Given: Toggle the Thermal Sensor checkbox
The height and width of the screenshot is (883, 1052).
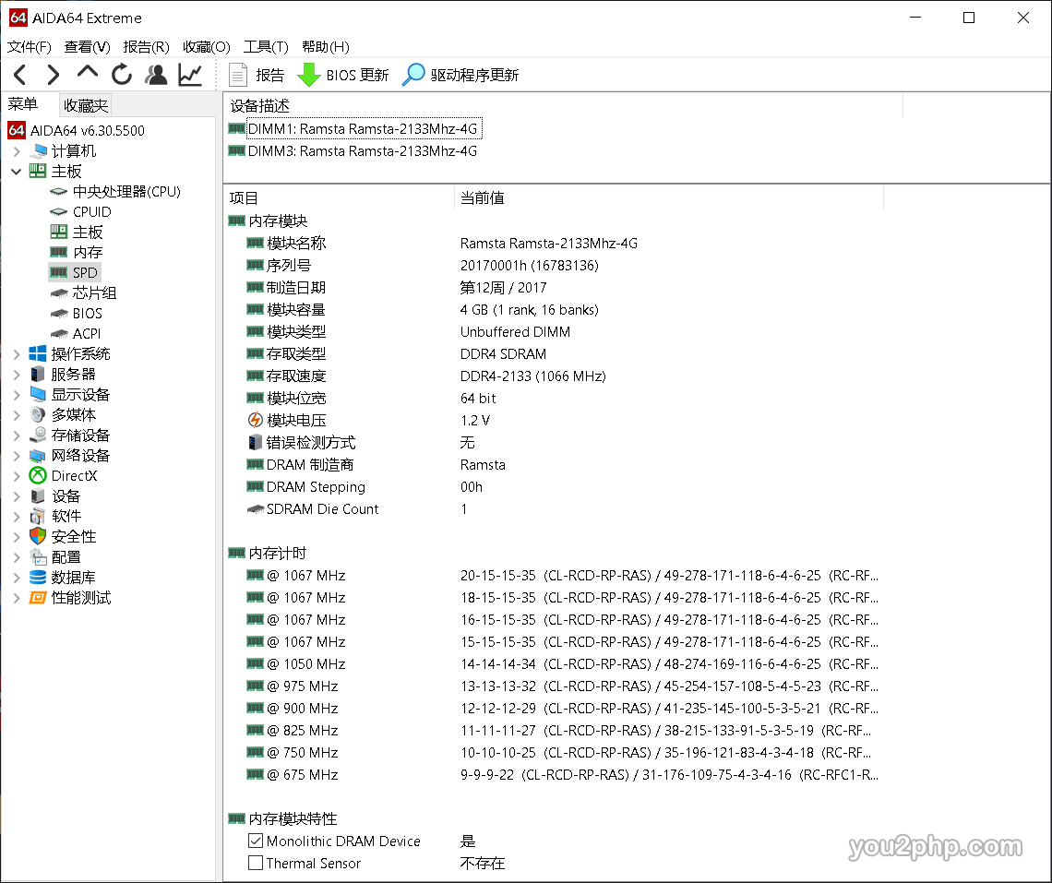Looking at the screenshot, I should coord(256,863).
